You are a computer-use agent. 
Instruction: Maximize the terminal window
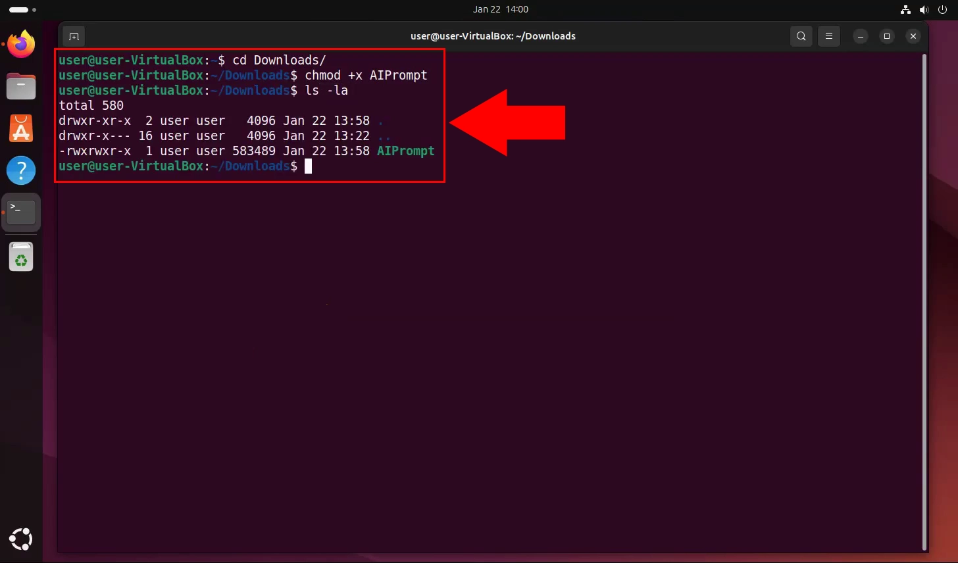(x=886, y=36)
